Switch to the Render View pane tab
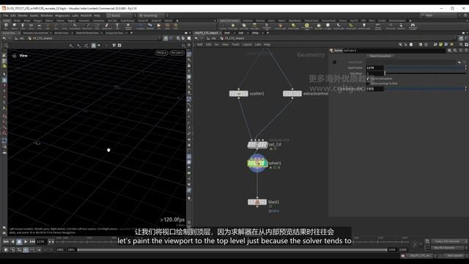 62,32
